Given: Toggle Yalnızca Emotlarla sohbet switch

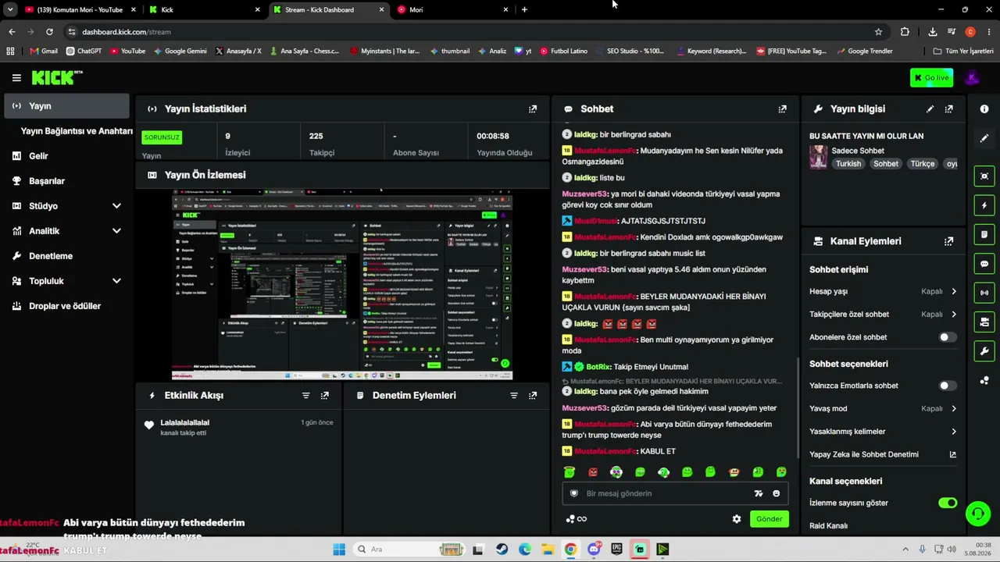Looking at the screenshot, I should pos(947,386).
